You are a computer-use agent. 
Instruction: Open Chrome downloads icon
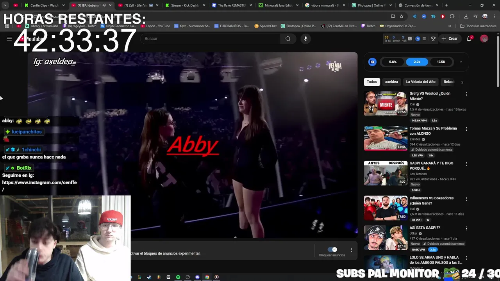click(x=466, y=16)
